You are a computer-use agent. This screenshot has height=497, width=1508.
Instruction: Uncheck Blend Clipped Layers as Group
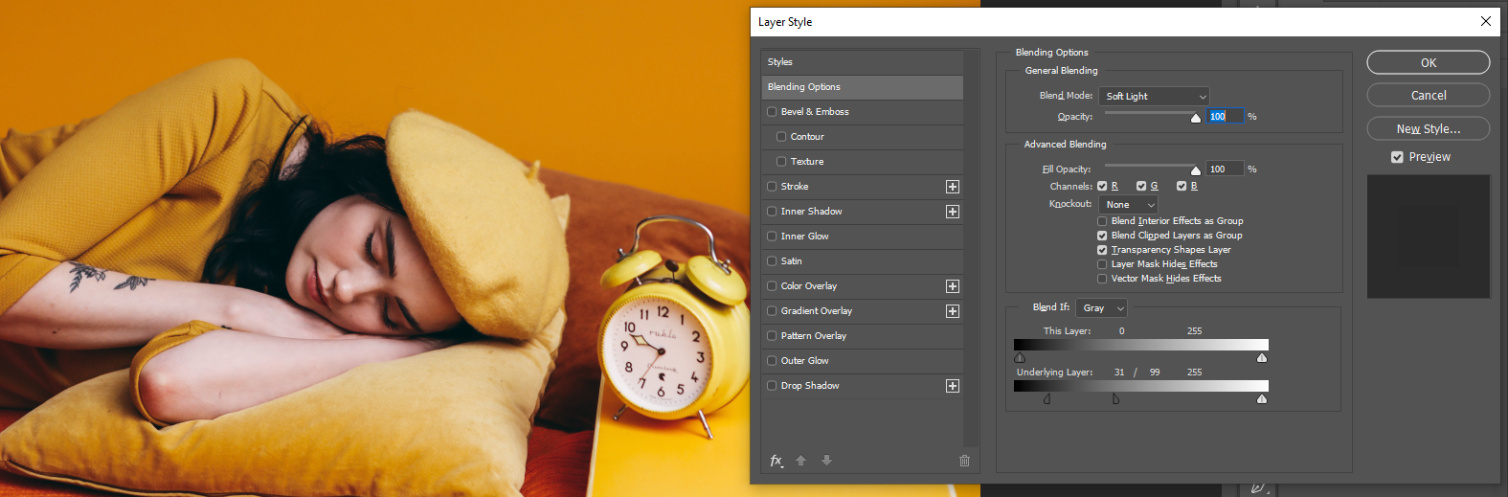click(1102, 236)
